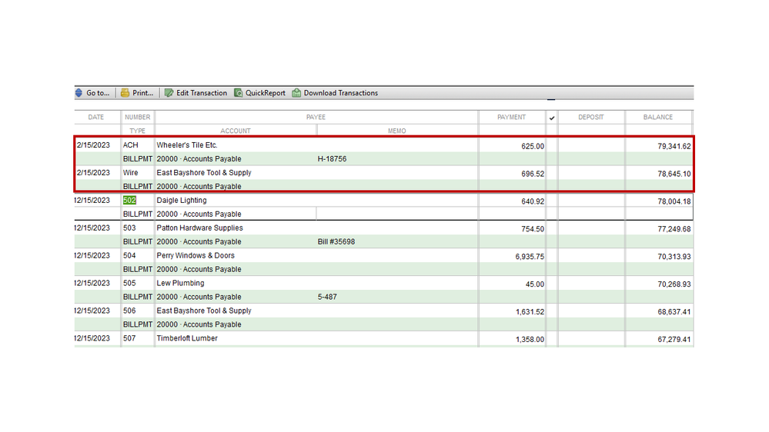Toggle cleared status for Wheeler's Tile payment
The image size is (769, 432).
[x=551, y=146]
